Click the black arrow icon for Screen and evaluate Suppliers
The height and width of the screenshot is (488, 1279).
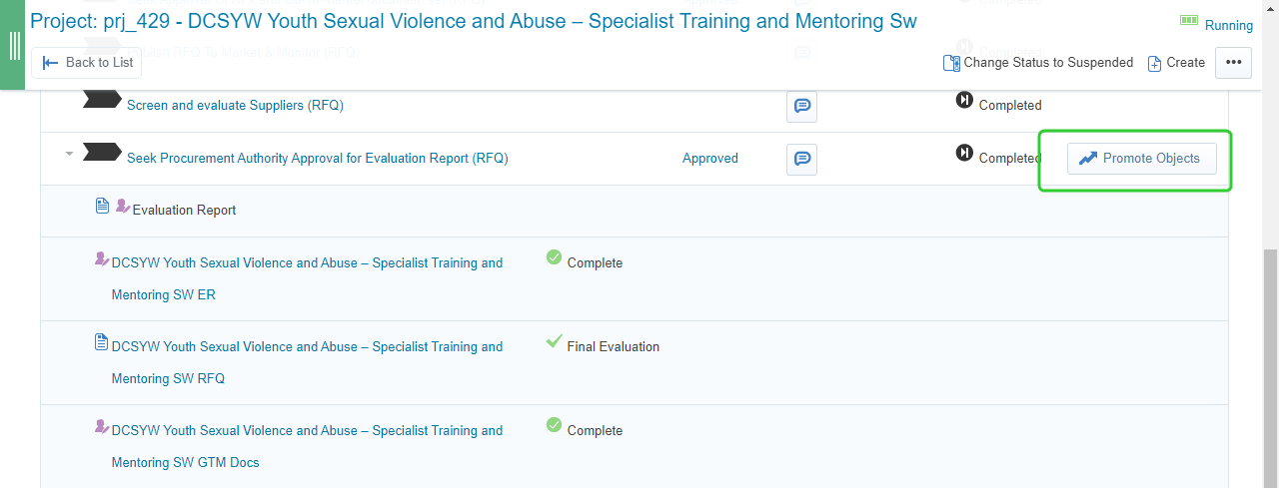[x=101, y=99]
